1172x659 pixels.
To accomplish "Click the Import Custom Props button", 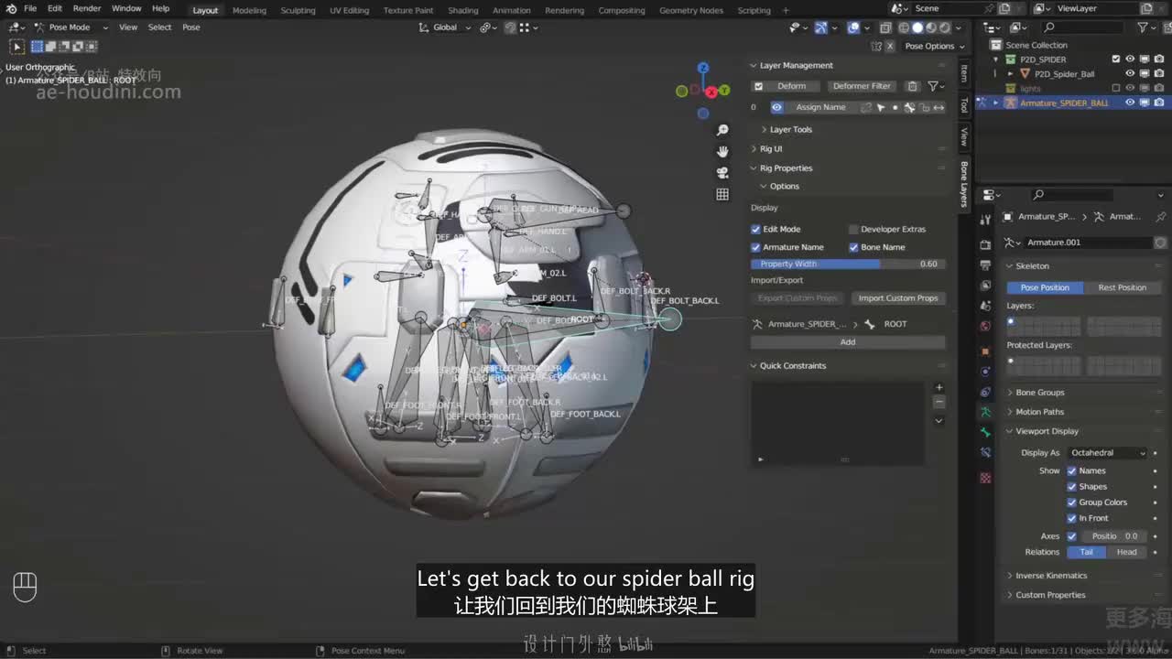I will pos(897,298).
